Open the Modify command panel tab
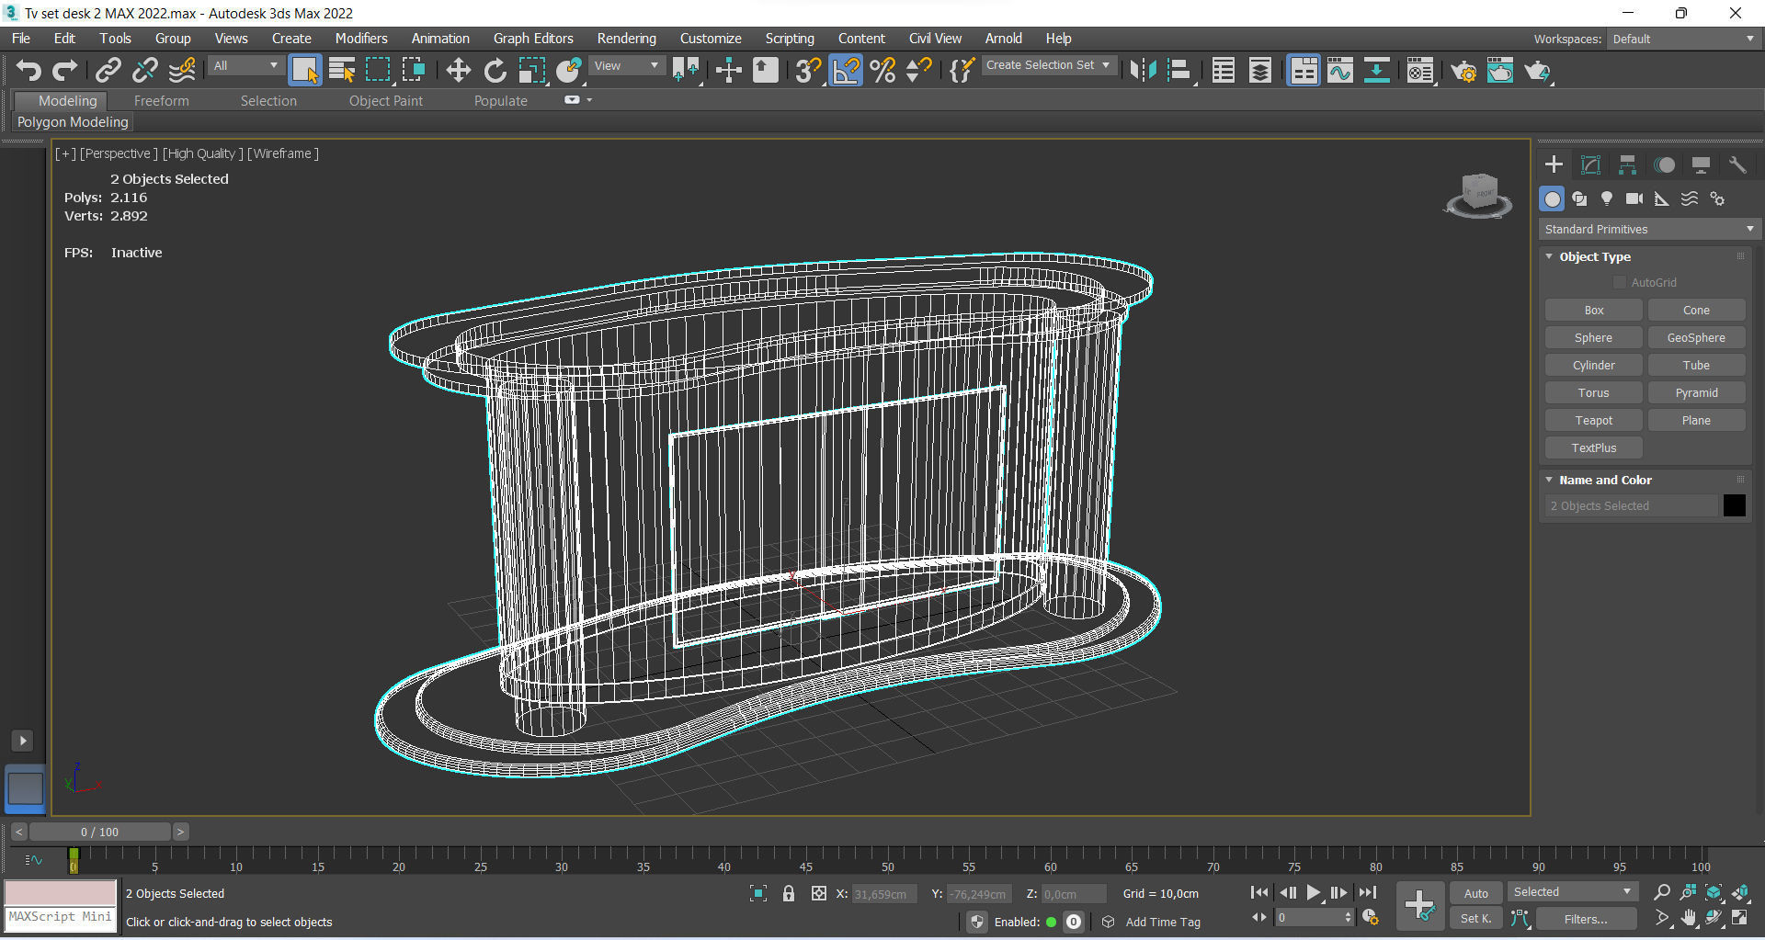This screenshot has height=940, width=1765. tap(1590, 164)
